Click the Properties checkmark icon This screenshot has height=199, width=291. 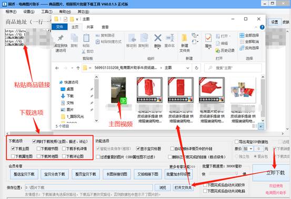[x=208, y=38]
